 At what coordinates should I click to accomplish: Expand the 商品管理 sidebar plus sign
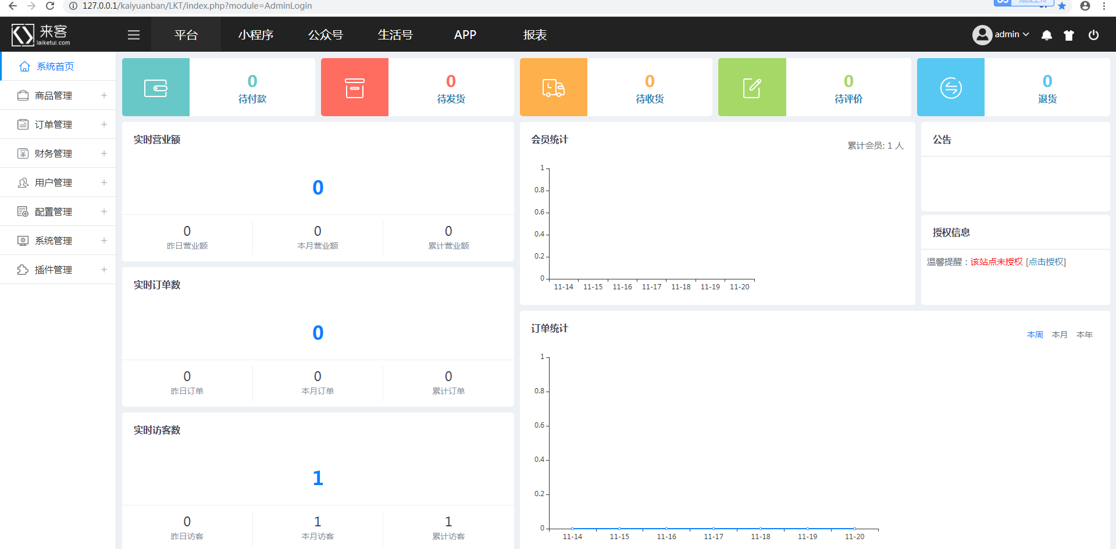coord(104,95)
